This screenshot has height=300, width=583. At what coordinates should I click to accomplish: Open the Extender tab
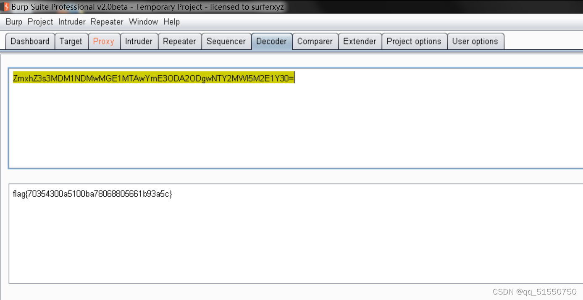(x=360, y=41)
